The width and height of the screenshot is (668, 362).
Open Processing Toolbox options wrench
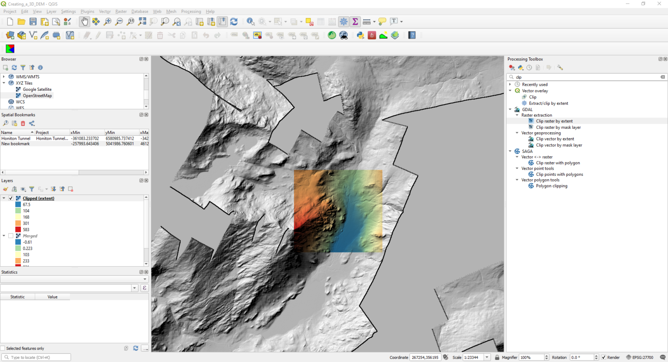pyautogui.click(x=560, y=67)
